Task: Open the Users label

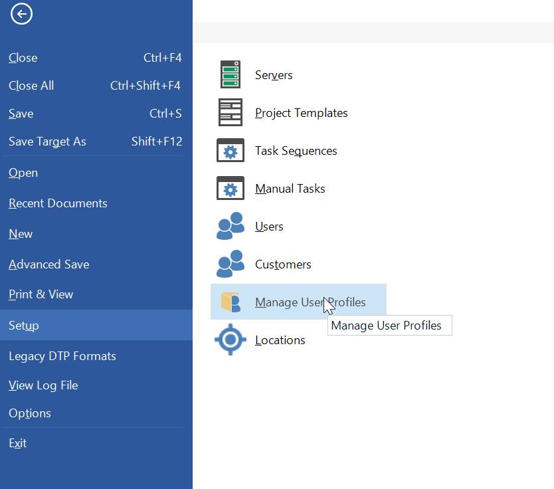Action: tap(269, 227)
